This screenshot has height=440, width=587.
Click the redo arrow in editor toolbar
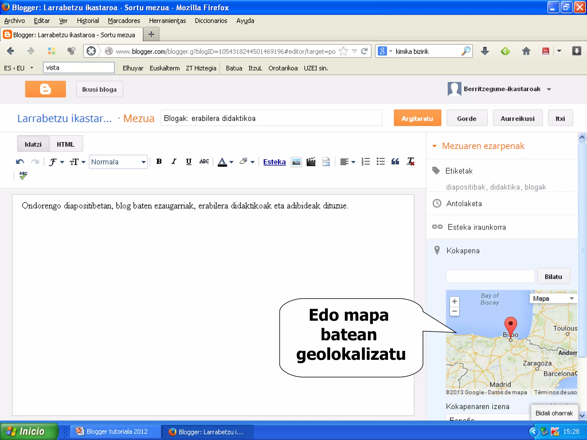pos(35,162)
